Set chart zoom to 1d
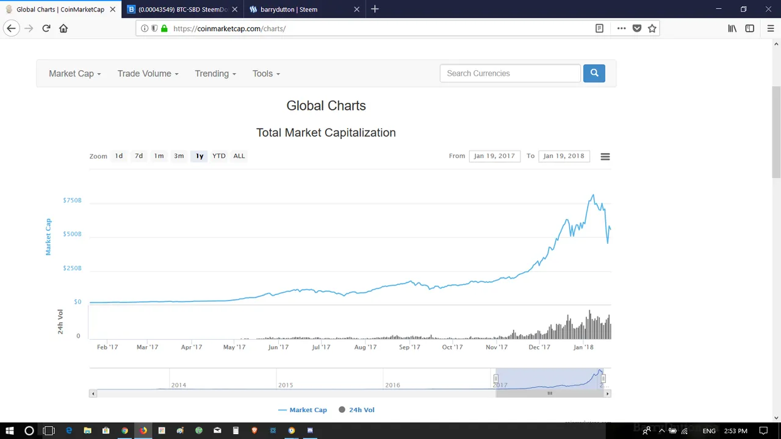Screen dimensions: 781x439 (x=118, y=156)
